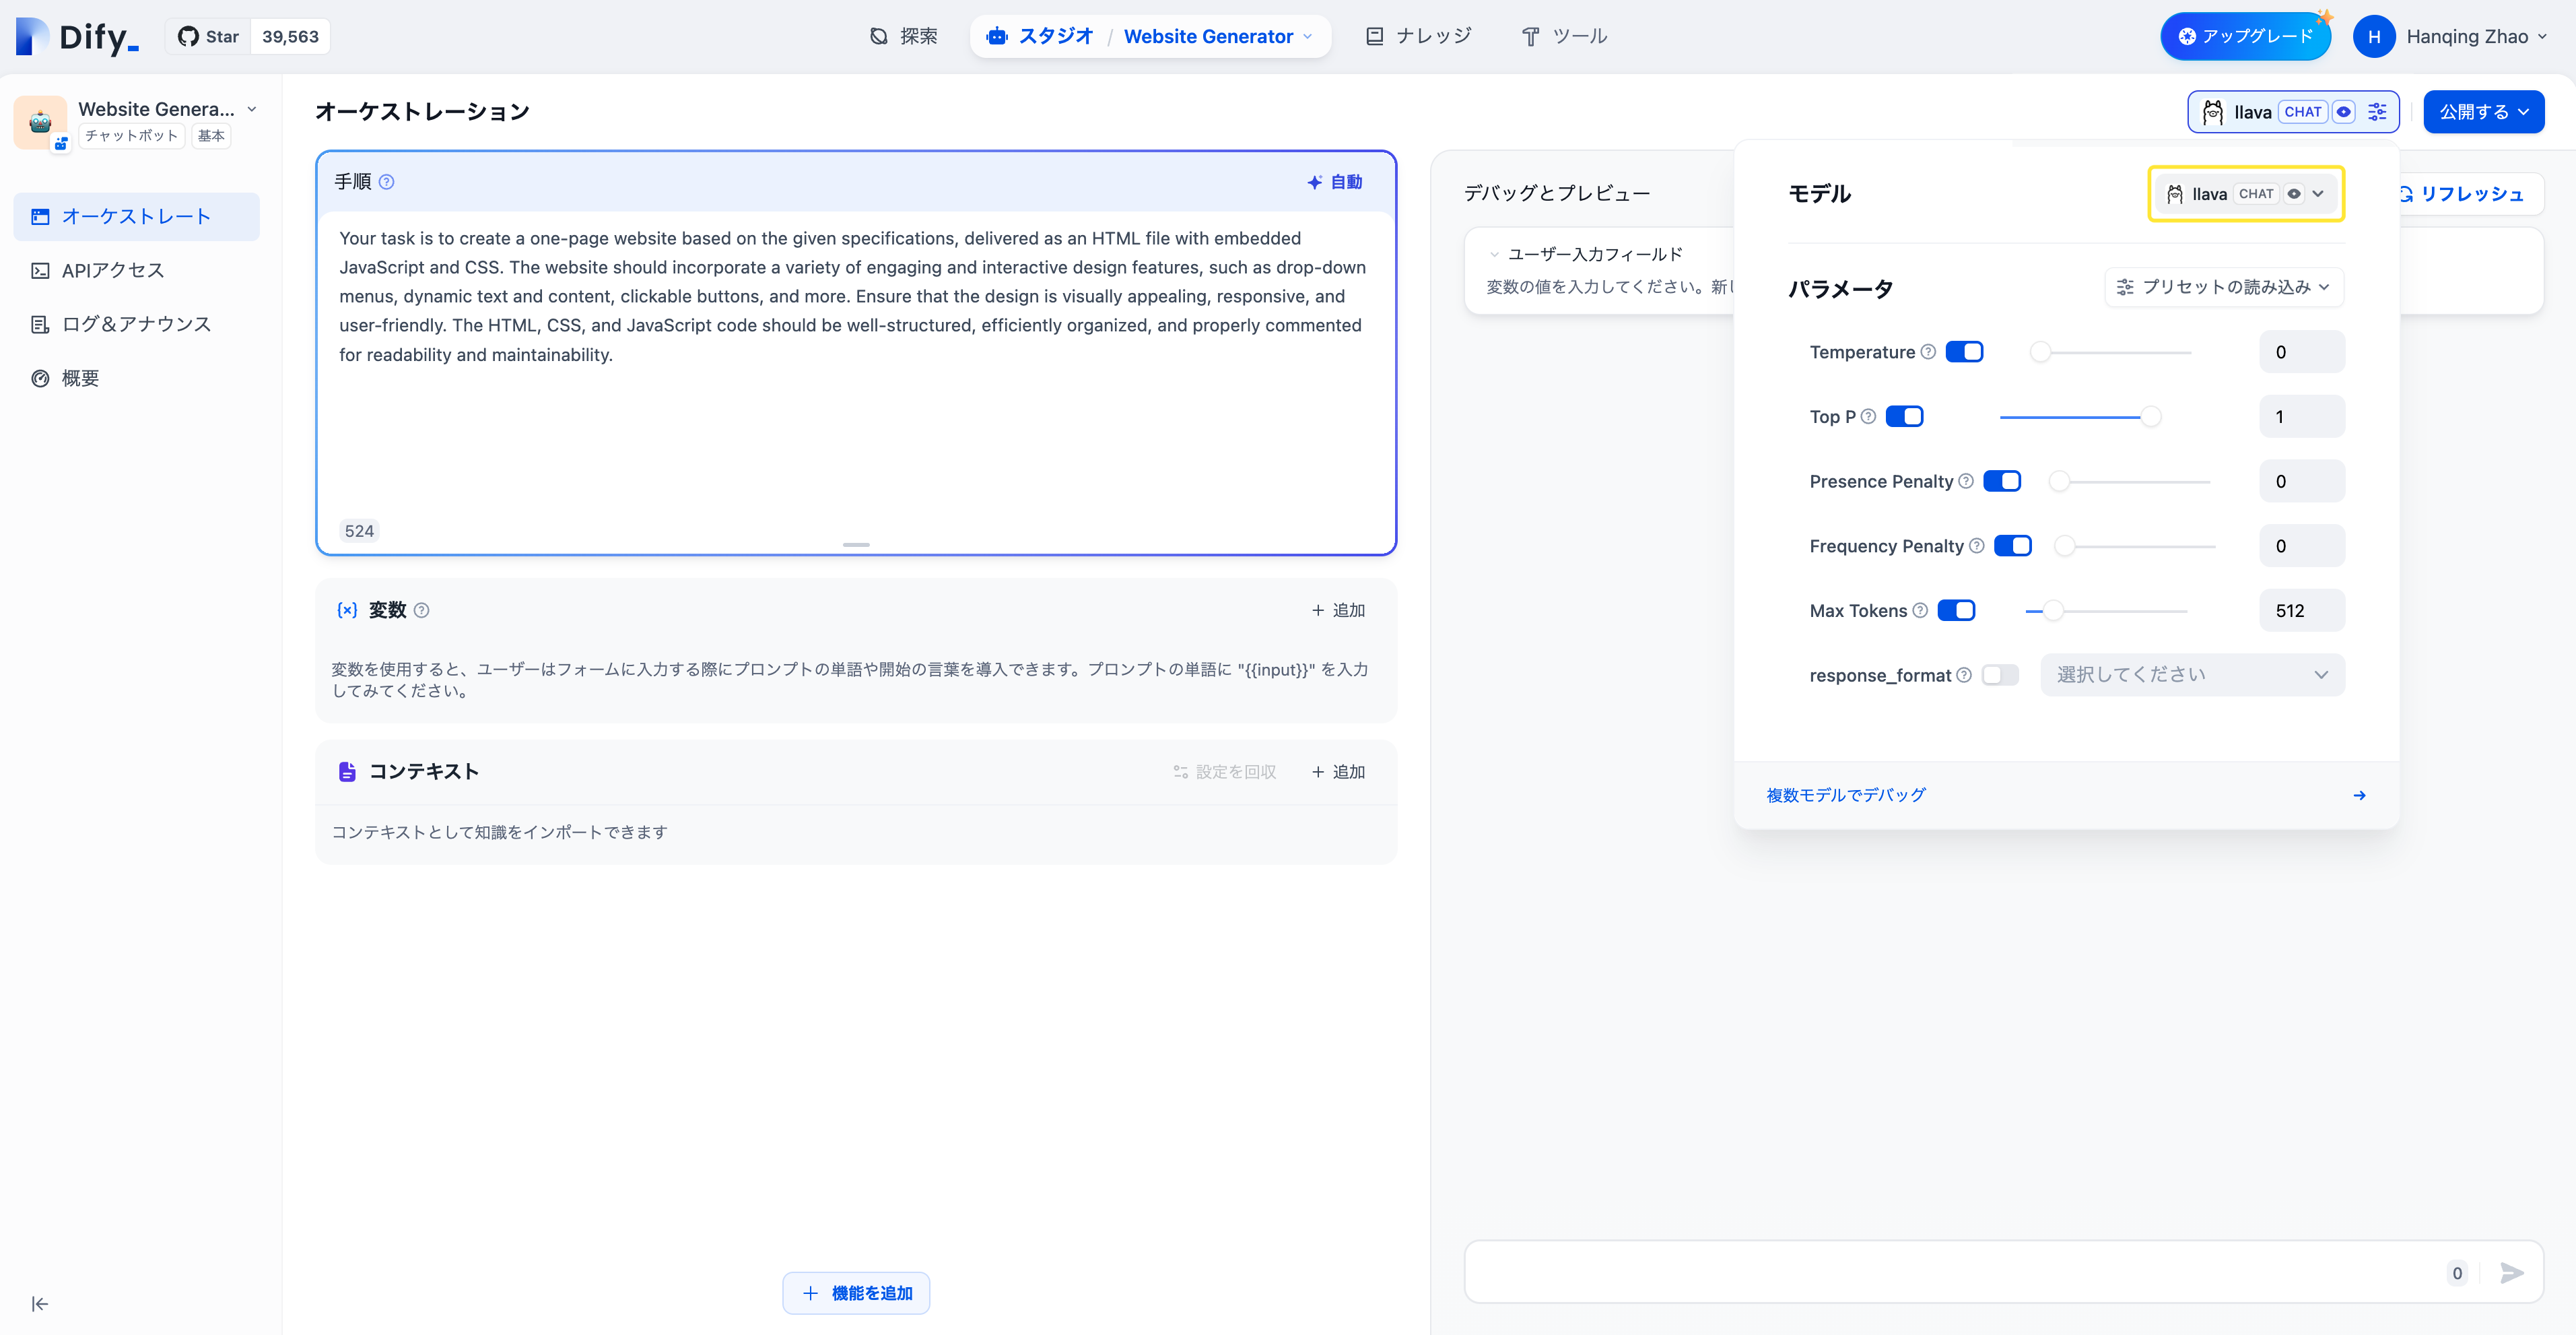Viewport: 2576px width, 1335px height.
Task: Click the Presence Penalty slider handle
Action: [x=2059, y=482]
